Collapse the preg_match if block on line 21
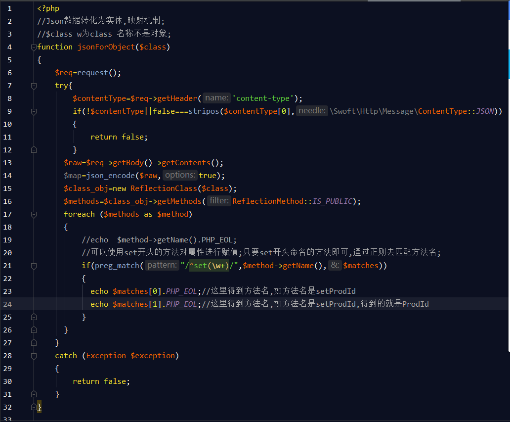This screenshot has height=422, width=510. point(34,266)
